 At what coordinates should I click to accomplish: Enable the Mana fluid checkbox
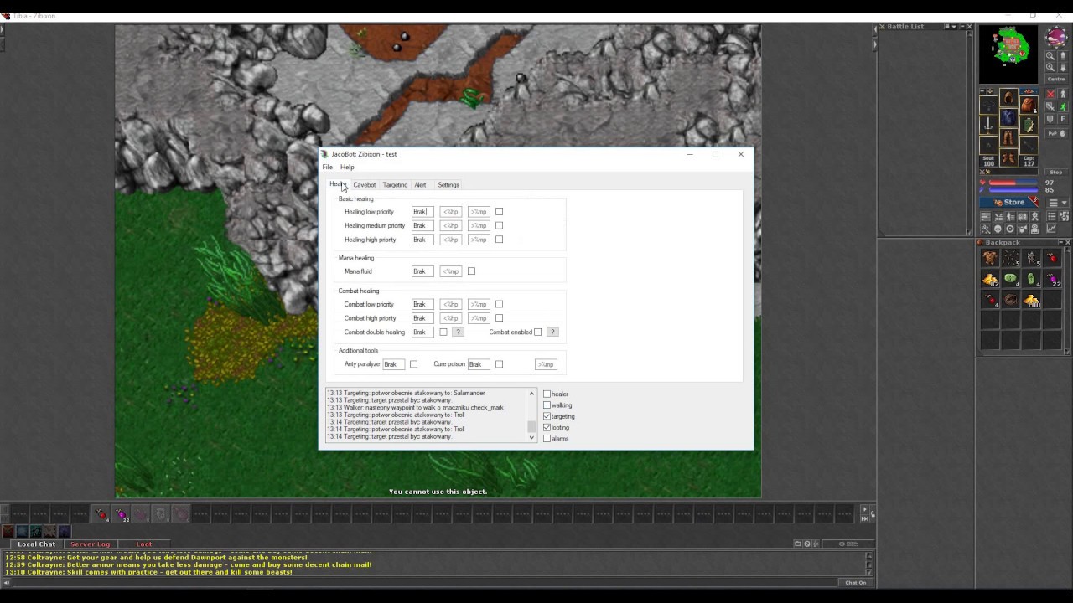click(471, 271)
